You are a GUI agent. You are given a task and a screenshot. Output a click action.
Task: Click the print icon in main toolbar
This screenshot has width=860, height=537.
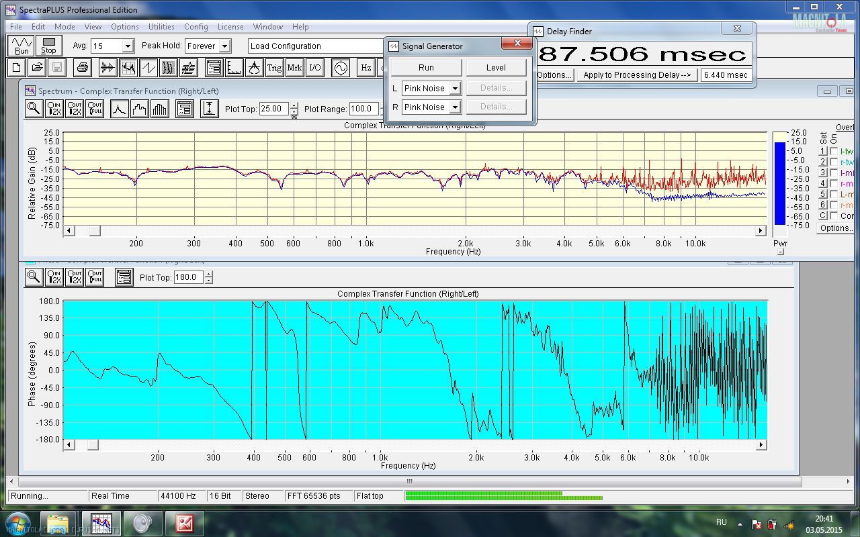pyautogui.click(x=82, y=68)
